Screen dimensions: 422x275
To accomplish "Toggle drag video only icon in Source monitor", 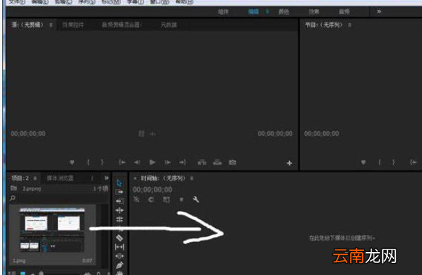I will [x=141, y=134].
